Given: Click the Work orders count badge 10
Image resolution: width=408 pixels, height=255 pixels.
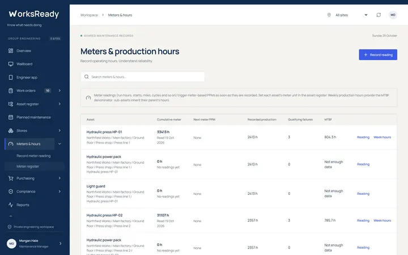Looking at the screenshot, I should [48, 91].
